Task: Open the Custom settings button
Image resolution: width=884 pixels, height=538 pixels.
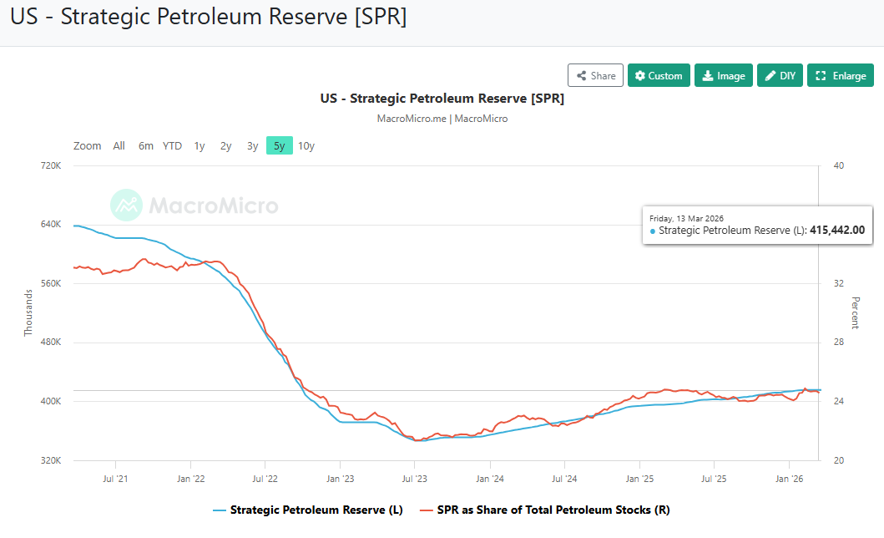Action: click(659, 75)
